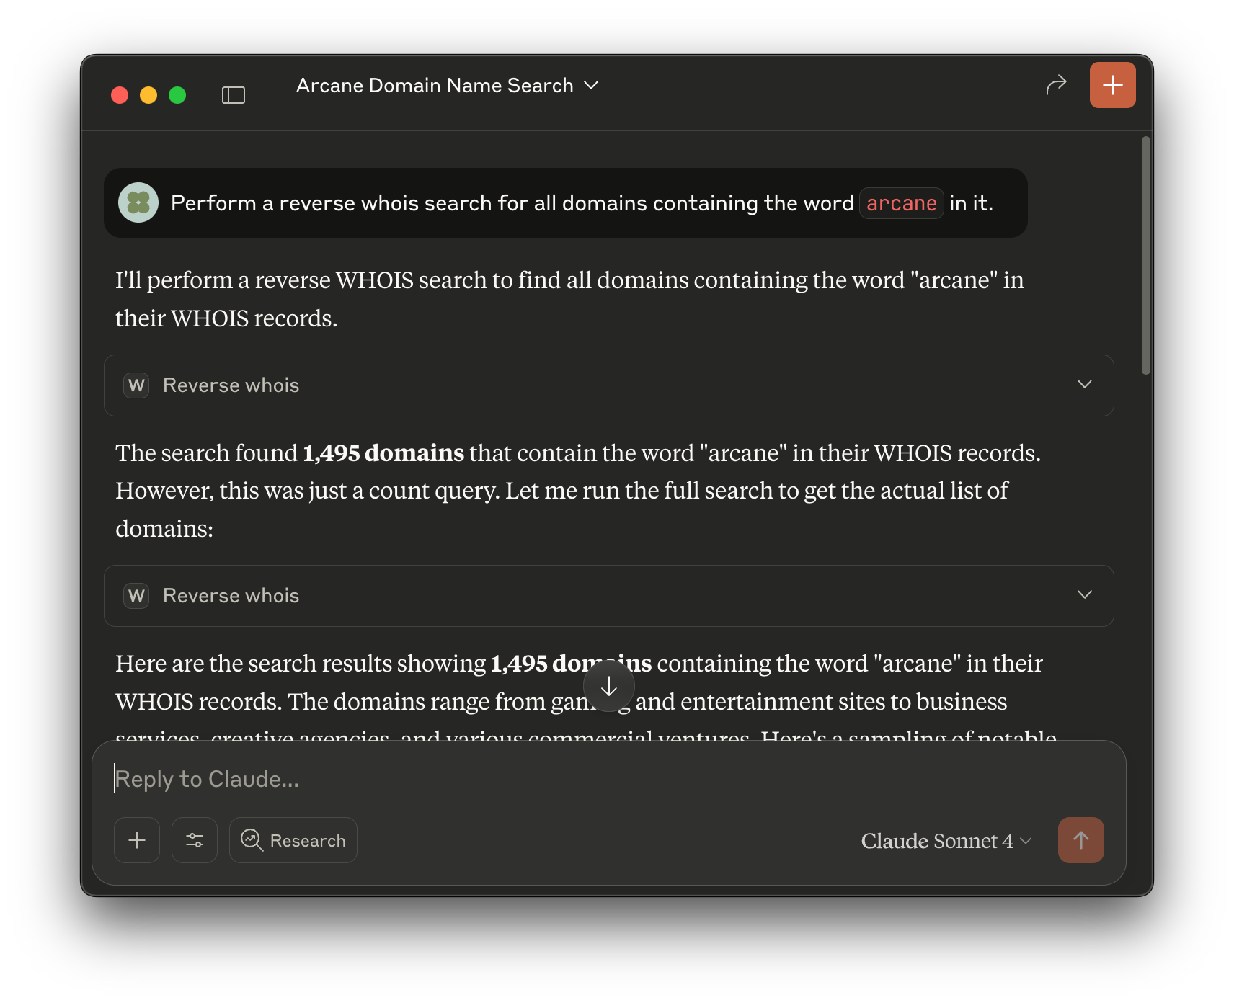Click the red close window button
Screen dimensions: 1234x1003
click(120, 95)
